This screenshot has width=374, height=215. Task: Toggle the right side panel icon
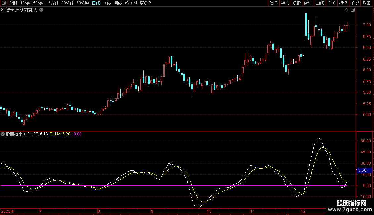pyautogui.click(x=352, y=10)
